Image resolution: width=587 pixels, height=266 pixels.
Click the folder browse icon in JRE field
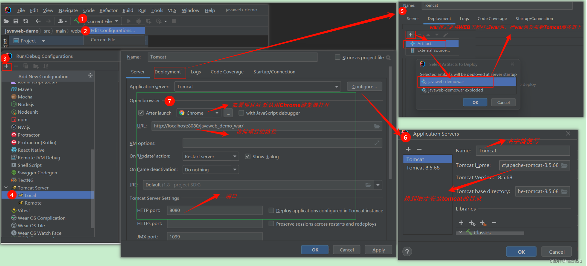pyautogui.click(x=368, y=185)
